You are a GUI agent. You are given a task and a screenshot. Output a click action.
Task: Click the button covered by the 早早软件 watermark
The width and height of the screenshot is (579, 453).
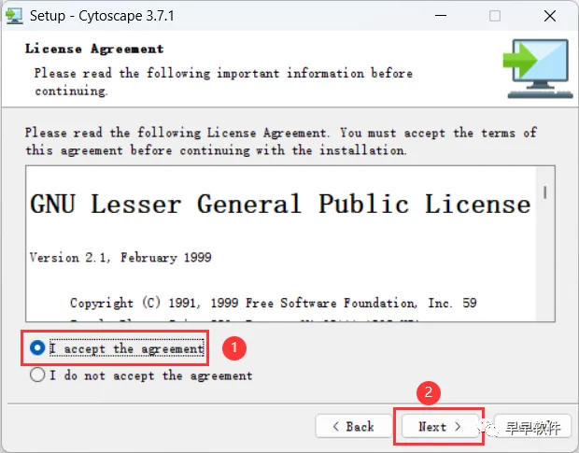click(533, 427)
